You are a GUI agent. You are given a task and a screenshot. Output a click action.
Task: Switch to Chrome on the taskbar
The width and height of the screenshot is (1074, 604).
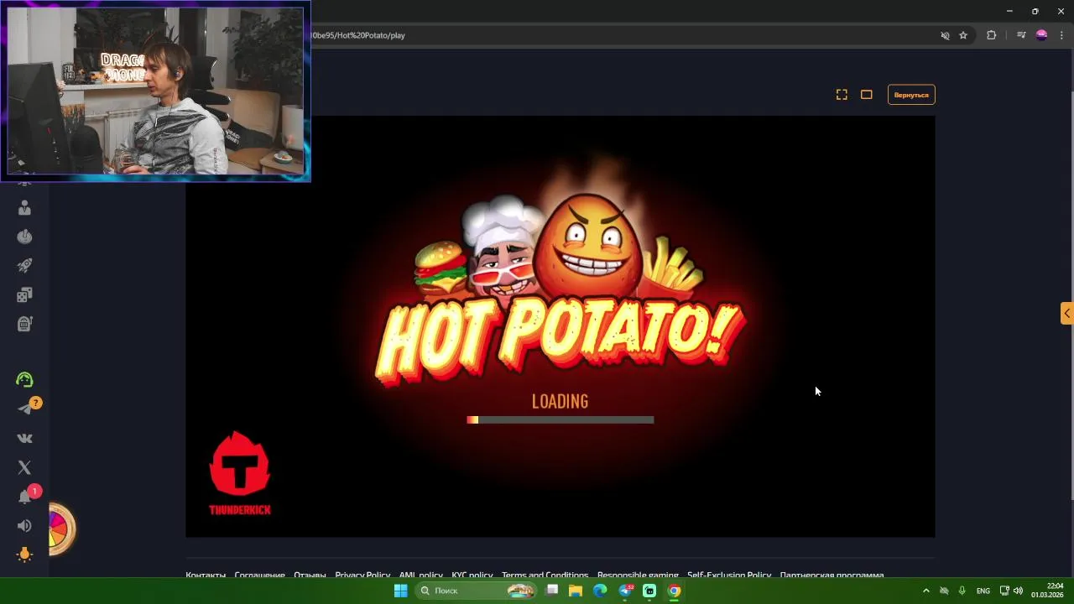click(674, 591)
